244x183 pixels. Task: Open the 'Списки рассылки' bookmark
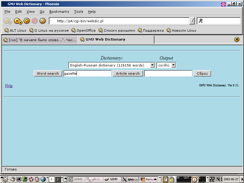[x=117, y=30]
